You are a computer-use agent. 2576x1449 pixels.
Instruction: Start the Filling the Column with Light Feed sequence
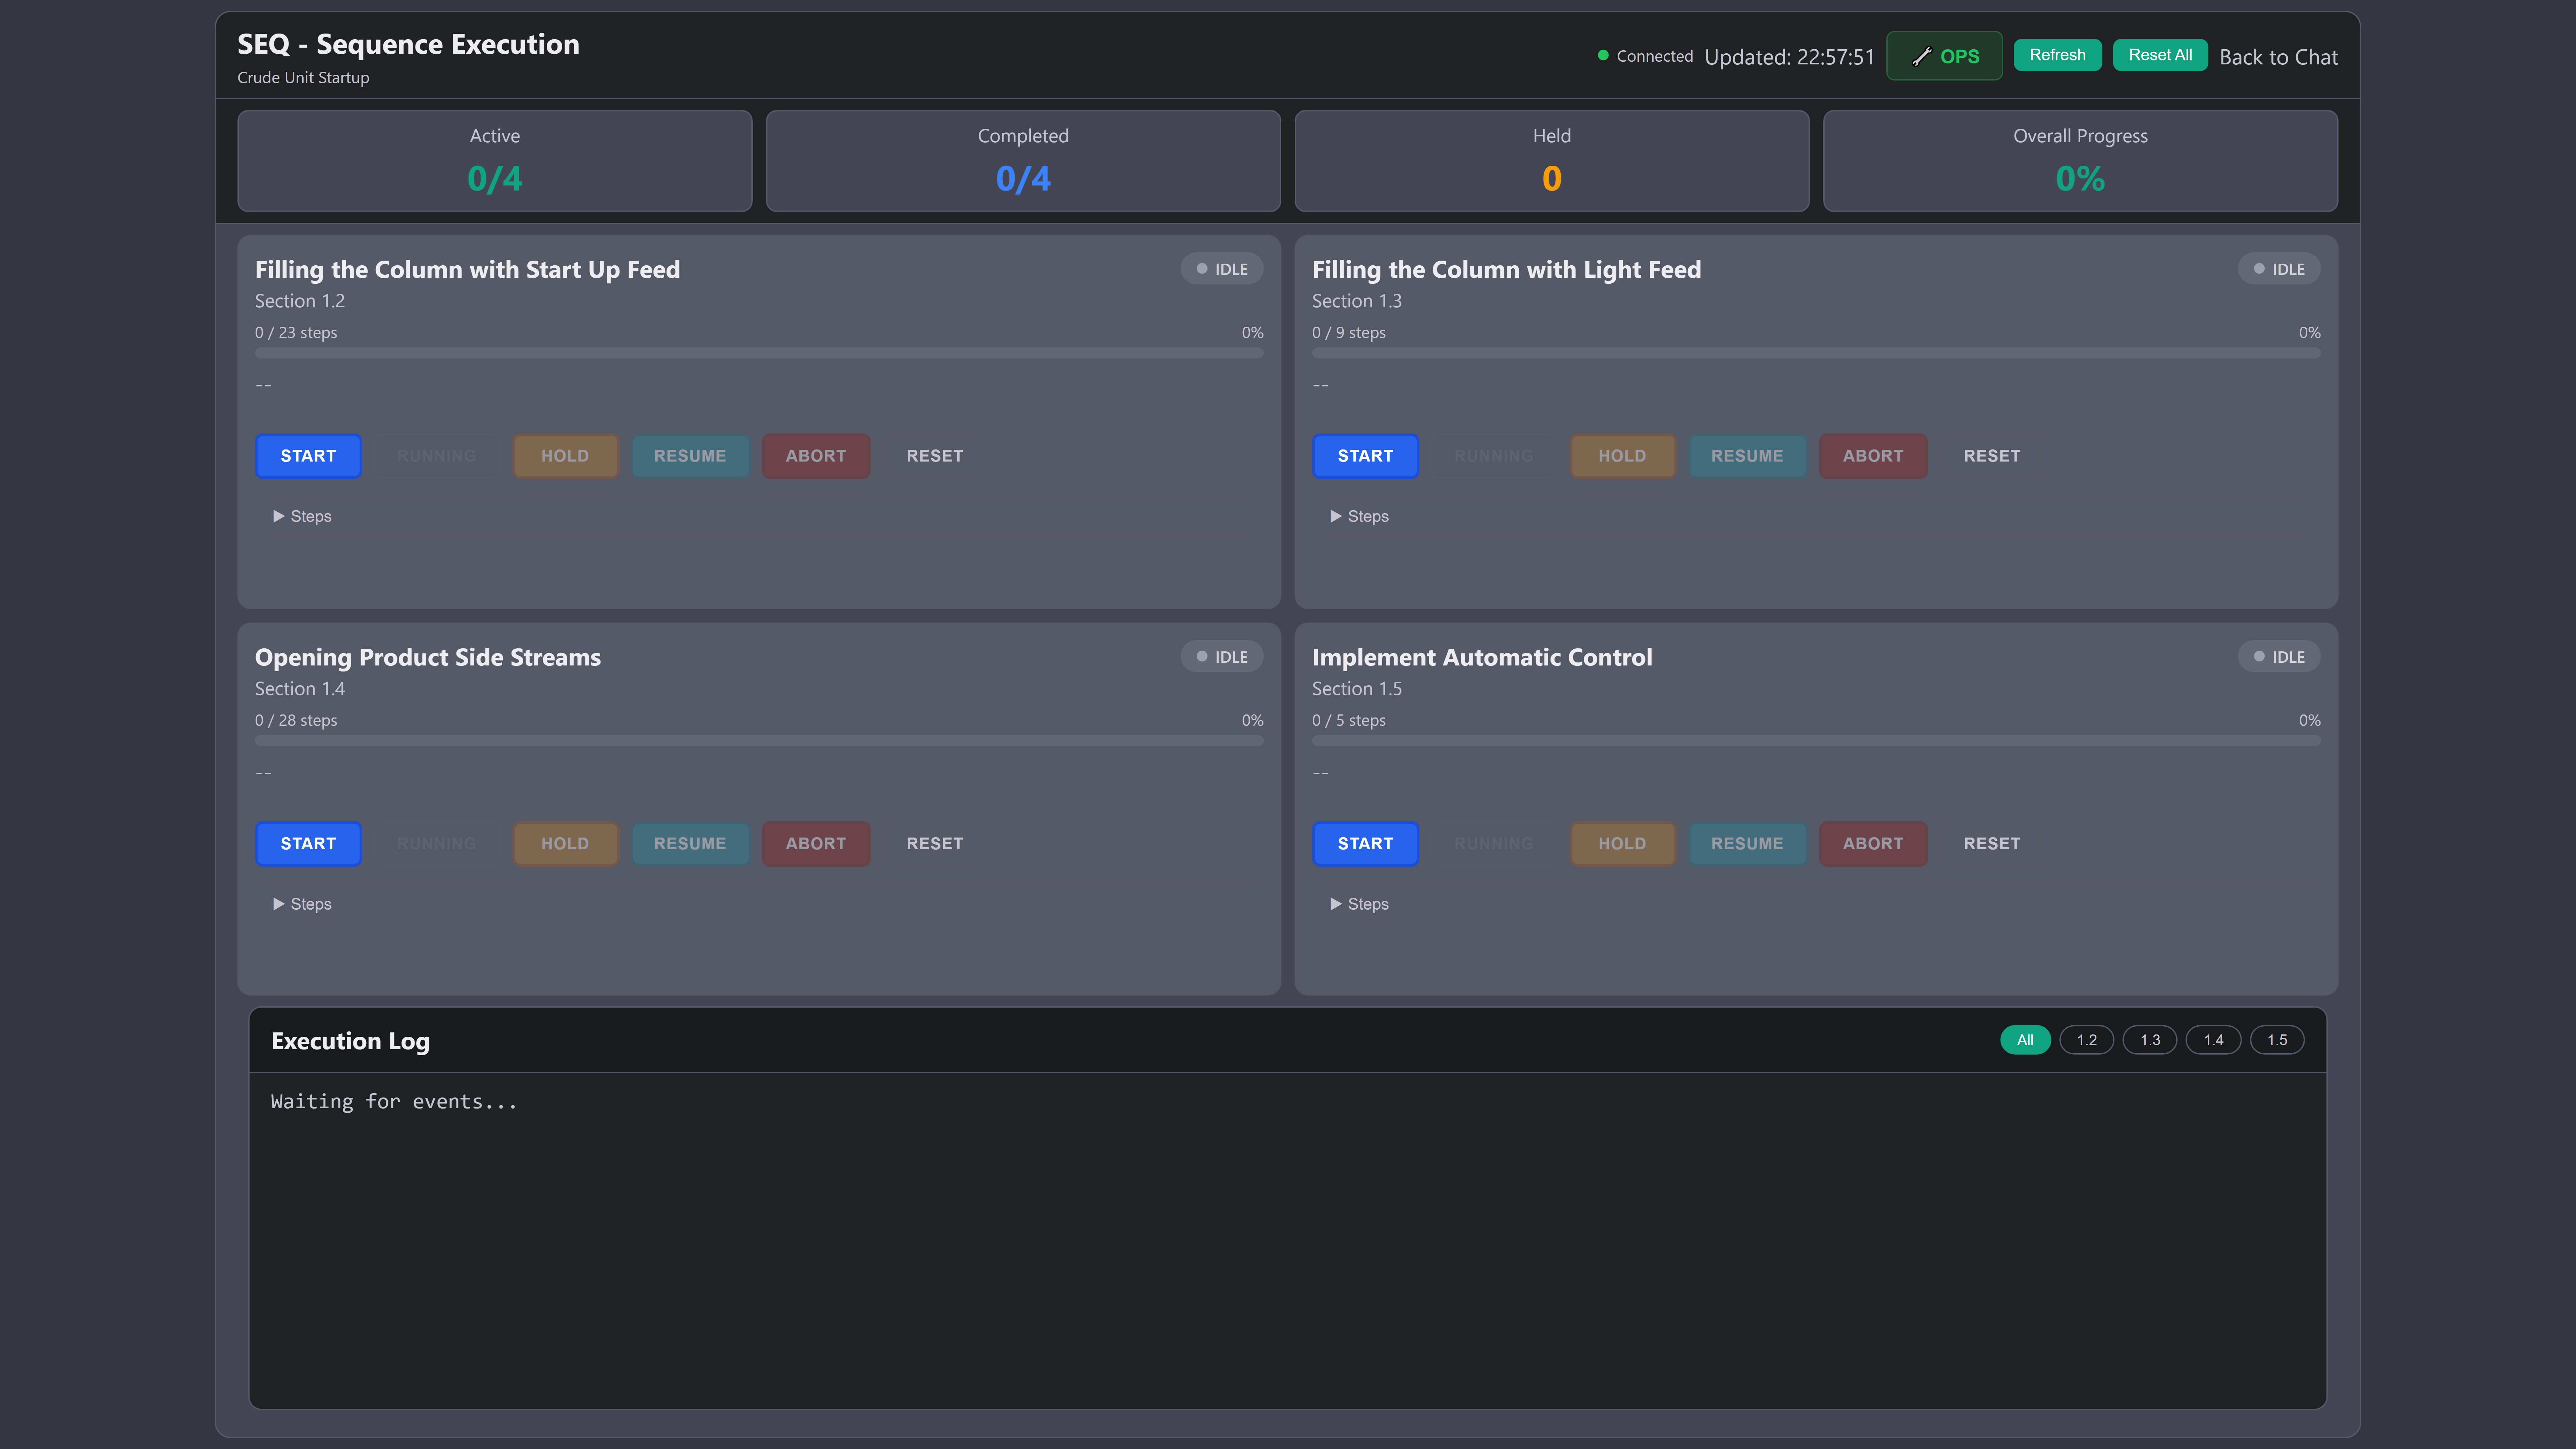pyautogui.click(x=1365, y=456)
